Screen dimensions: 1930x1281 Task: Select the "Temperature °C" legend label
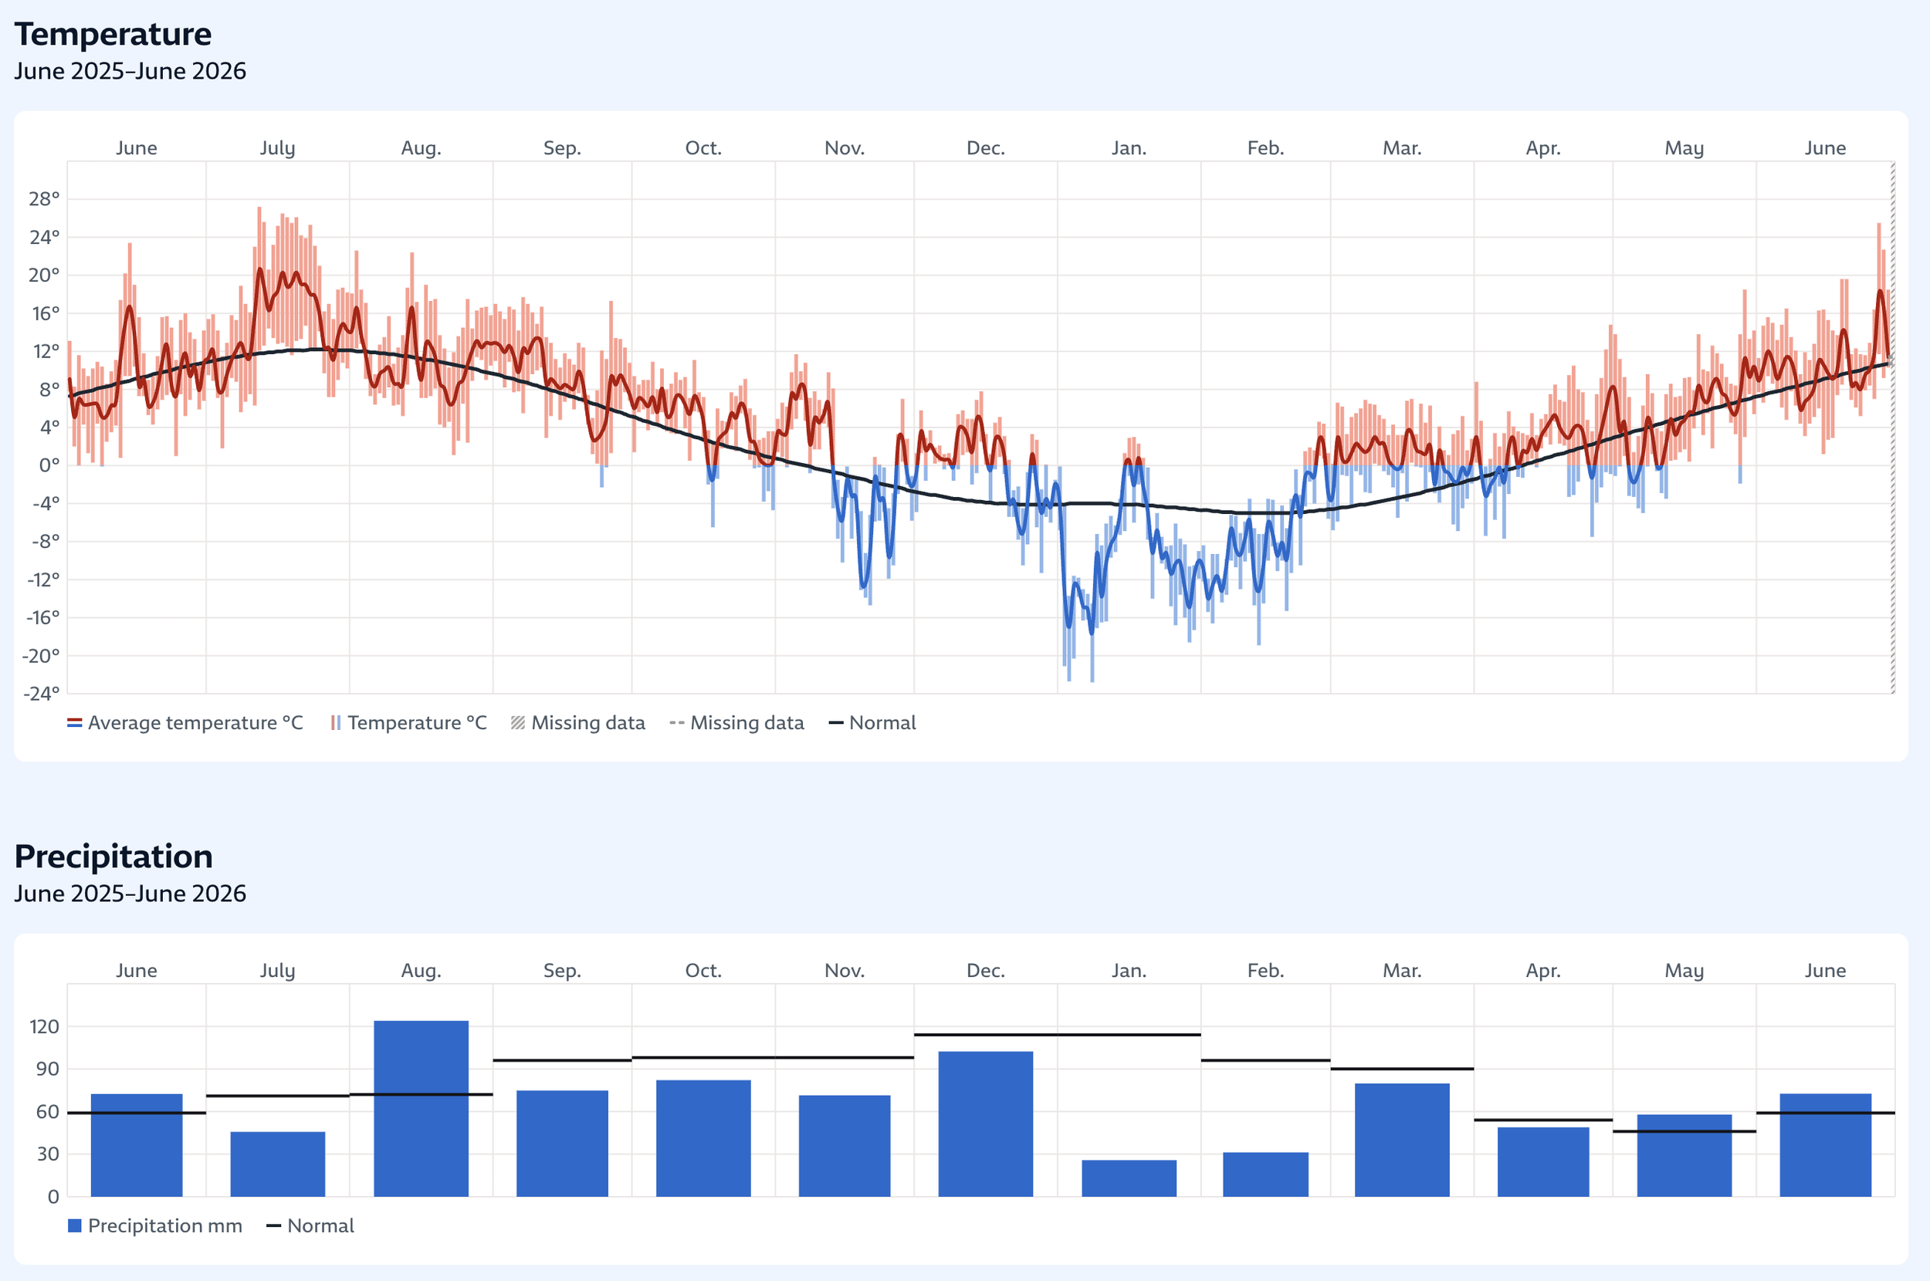(417, 723)
